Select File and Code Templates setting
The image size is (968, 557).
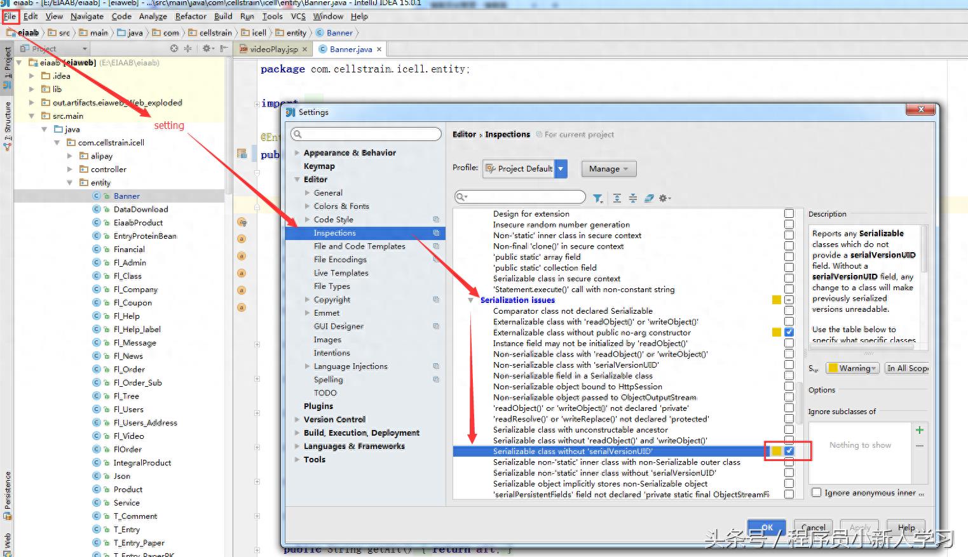coord(359,246)
